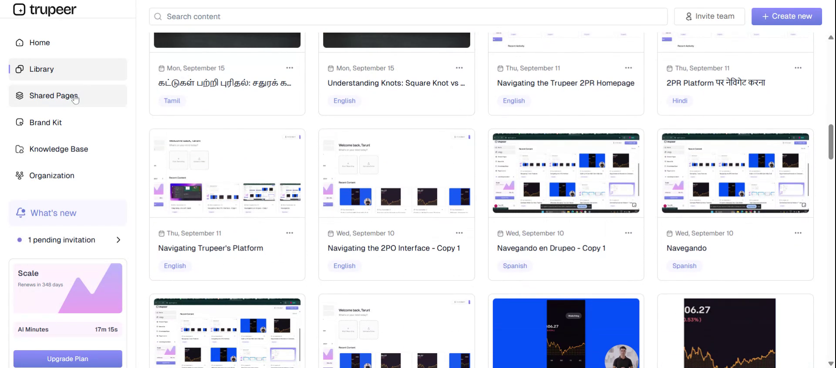Open the Hindi 2PR Platform title
The height and width of the screenshot is (368, 836).
716,83
